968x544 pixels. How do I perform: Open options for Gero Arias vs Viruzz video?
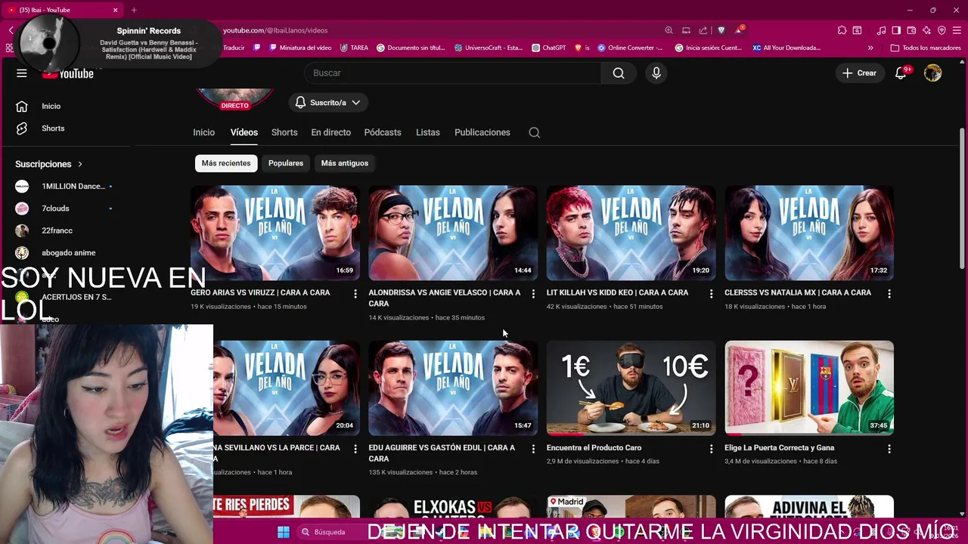click(x=355, y=293)
